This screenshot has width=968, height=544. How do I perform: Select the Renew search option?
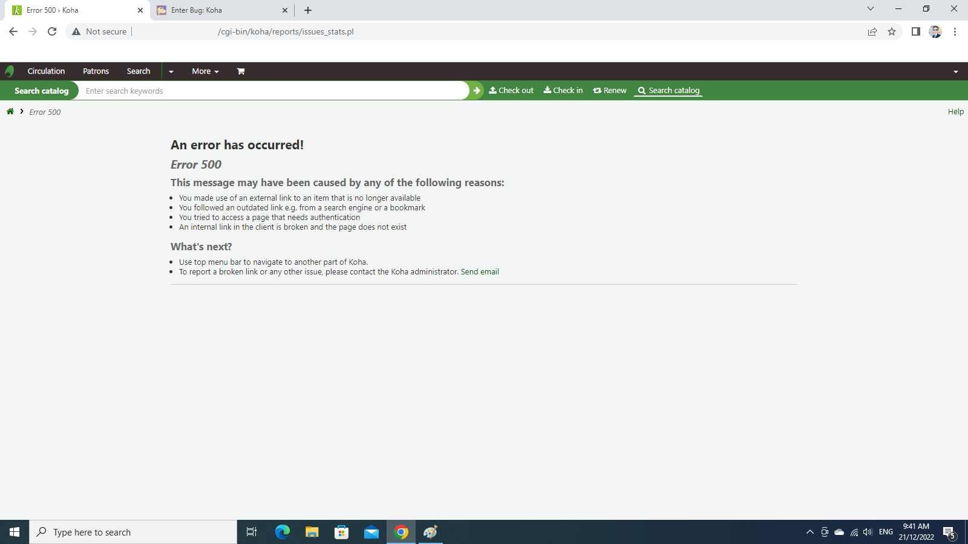[x=610, y=91]
